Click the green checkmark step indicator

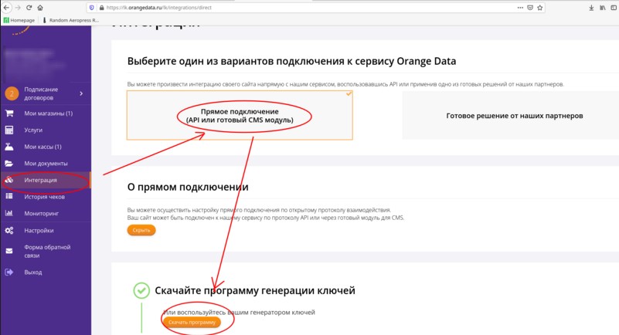pos(141,290)
